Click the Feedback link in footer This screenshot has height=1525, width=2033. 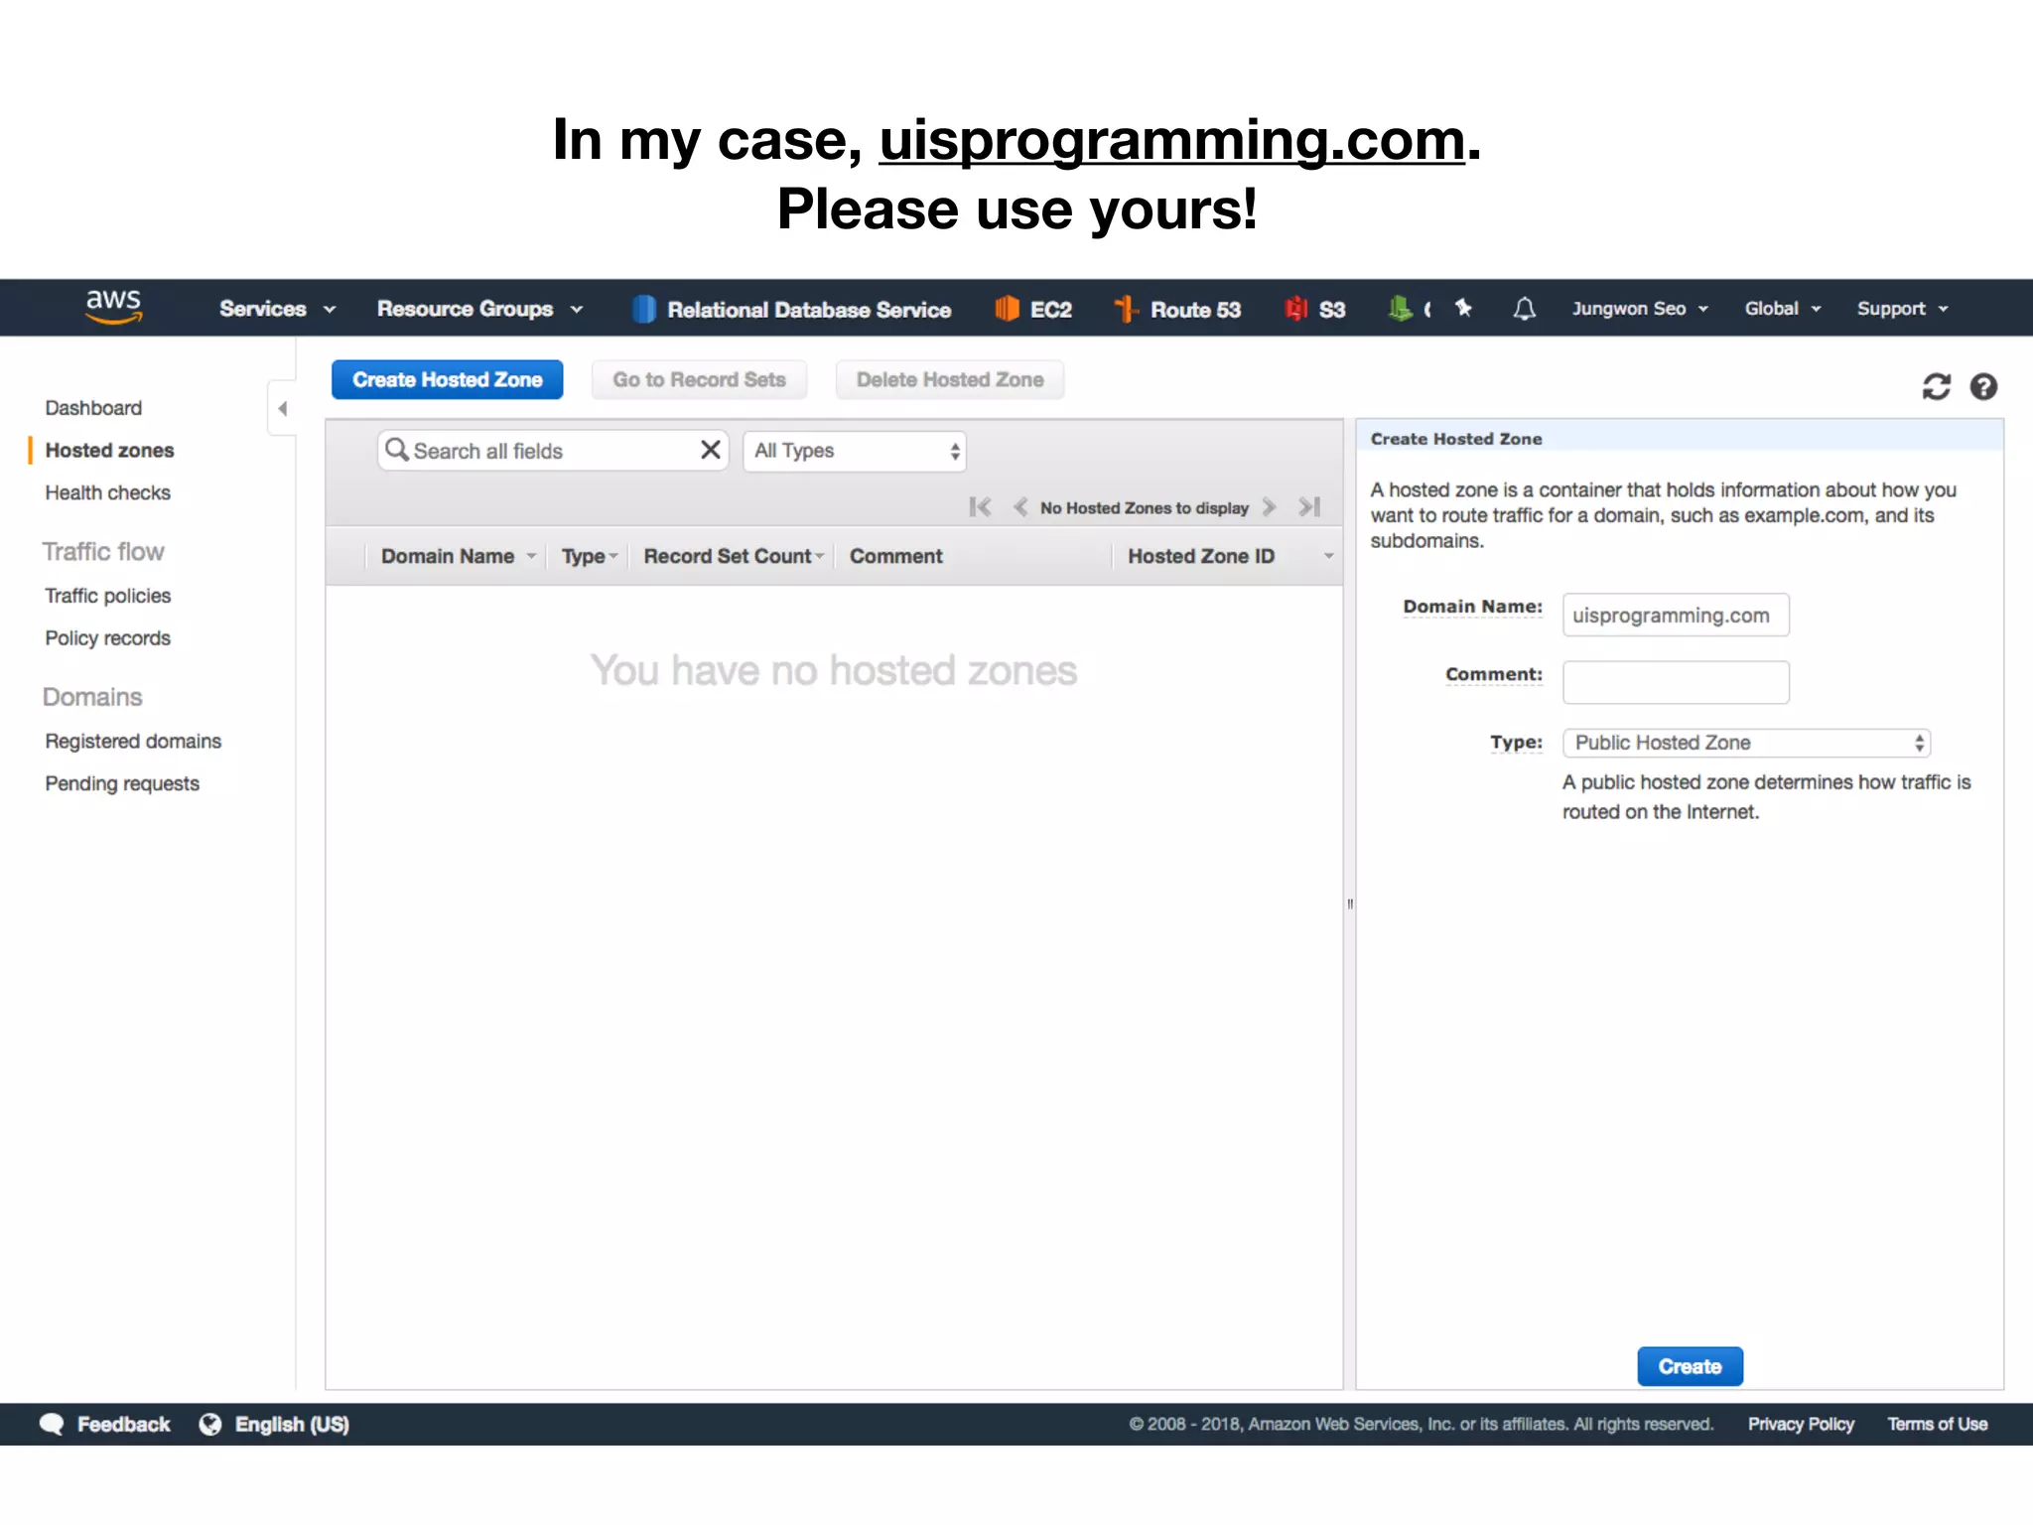pyautogui.click(x=123, y=1424)
